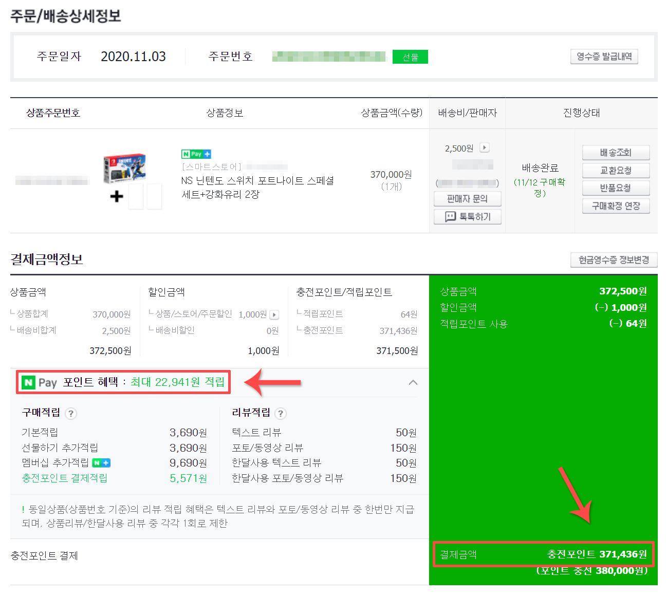The width and height of the screenshot is (666, 595).
Task: Click 포토/동영상 리뷰 150원 row
Action: (324, 448)
